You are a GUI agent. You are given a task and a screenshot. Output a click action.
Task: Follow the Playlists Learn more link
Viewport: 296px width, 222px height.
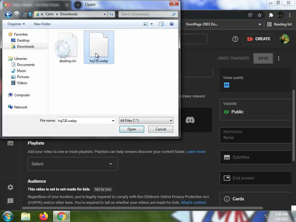196,151
